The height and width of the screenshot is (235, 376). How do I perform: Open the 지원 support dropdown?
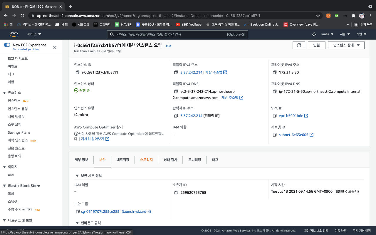[x=361, y=34]
